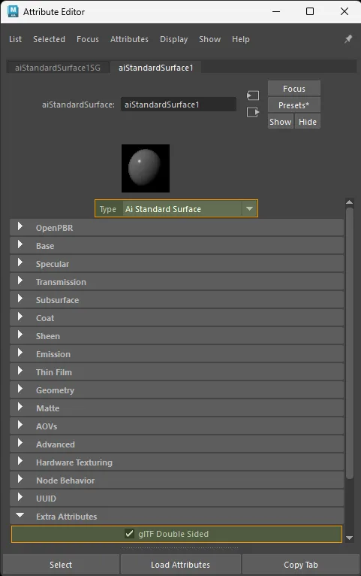Expand the Subsurface section

point(176,300)
